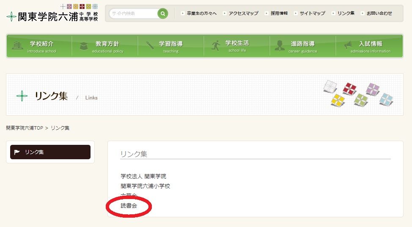
Task: Open the アクセスマップ link
Action: pyautogui.click(x=243, y=13)
